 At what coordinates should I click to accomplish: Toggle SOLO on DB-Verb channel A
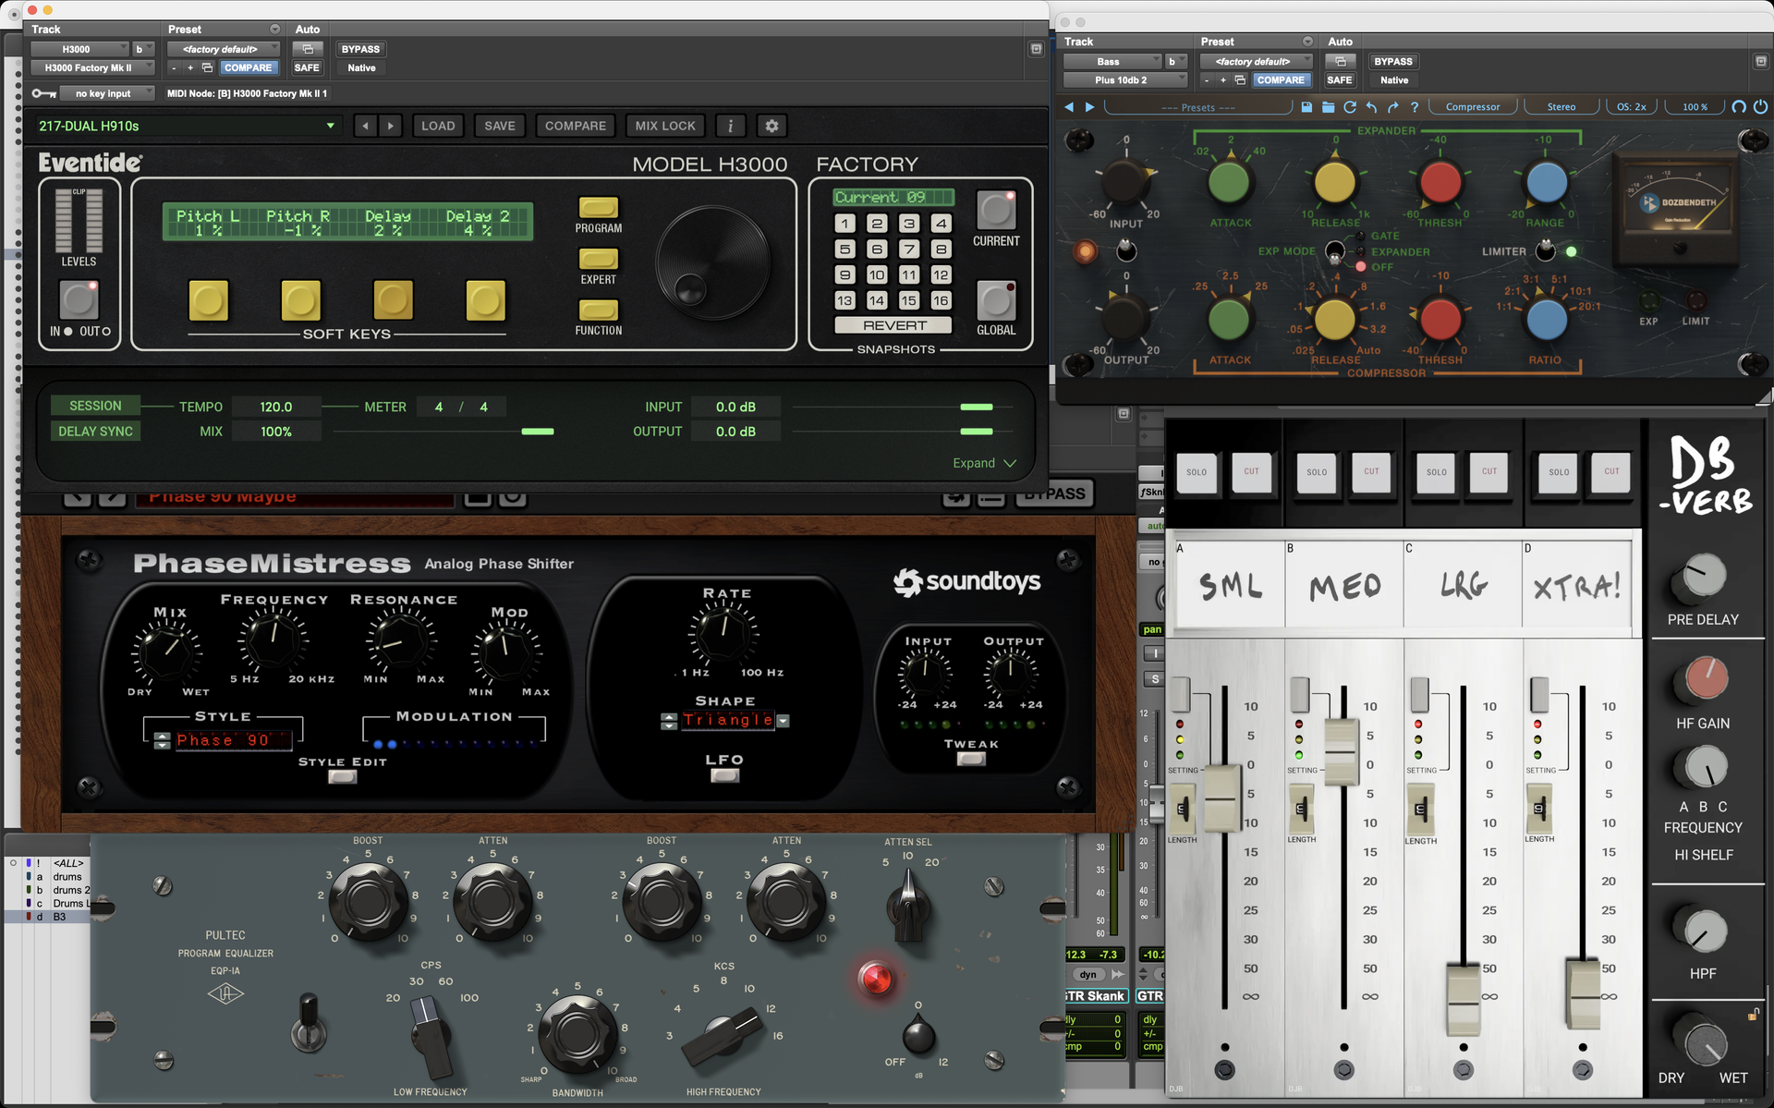tap(1197, 472)
